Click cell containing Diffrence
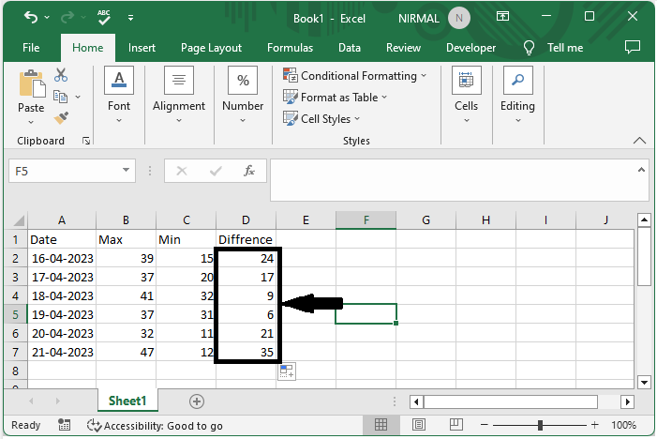Screen dimensions: 657x439 point(246,239)
